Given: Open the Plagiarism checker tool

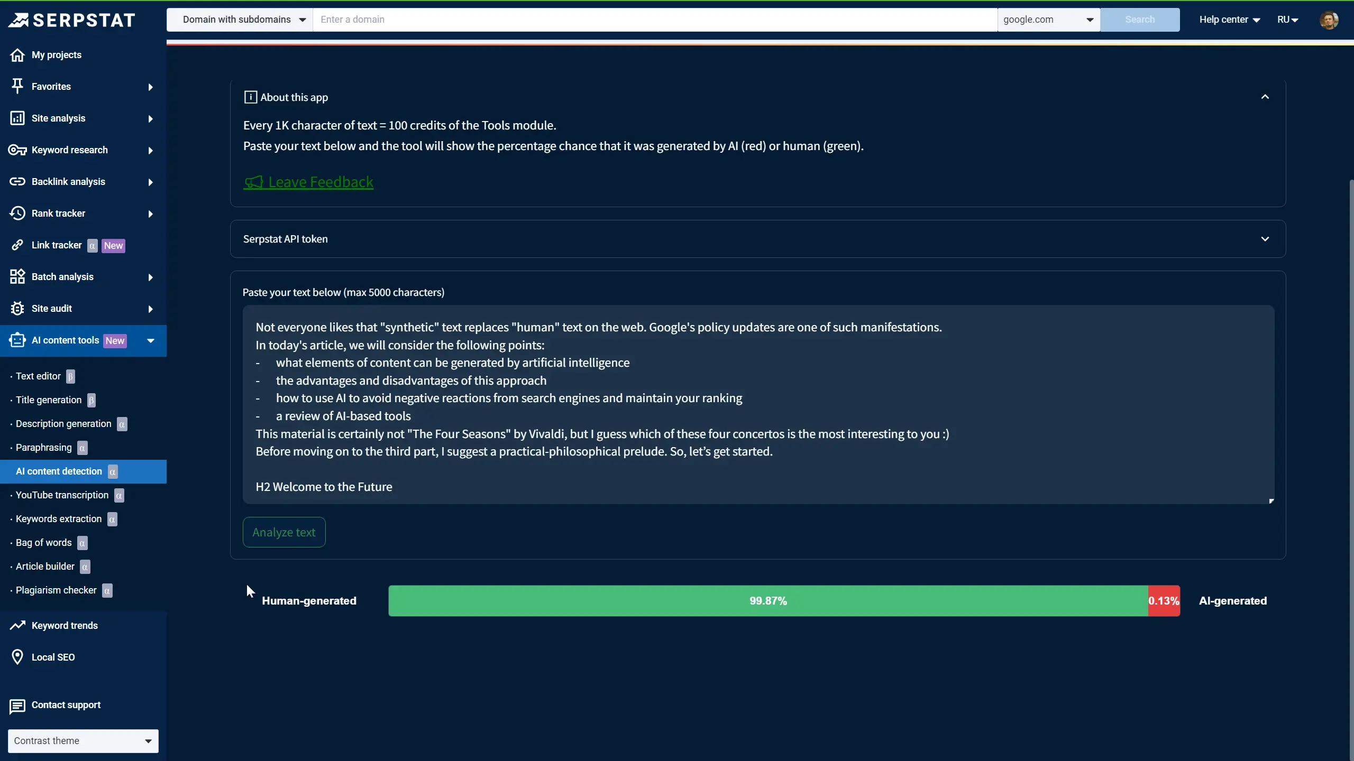Looking at the screenshot, I should click(x=56, y=590).
